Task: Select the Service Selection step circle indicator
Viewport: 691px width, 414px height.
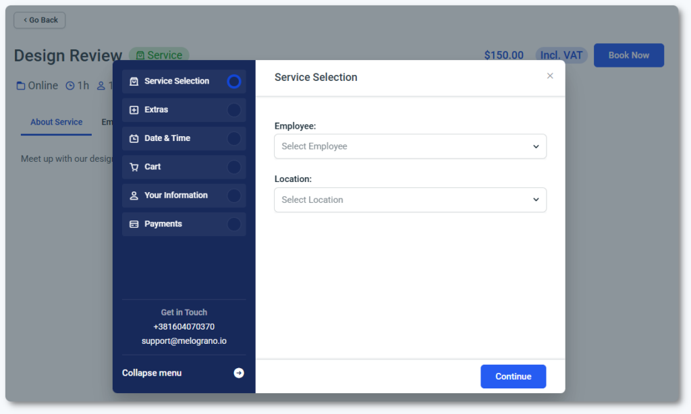Action: pos(233,82)
